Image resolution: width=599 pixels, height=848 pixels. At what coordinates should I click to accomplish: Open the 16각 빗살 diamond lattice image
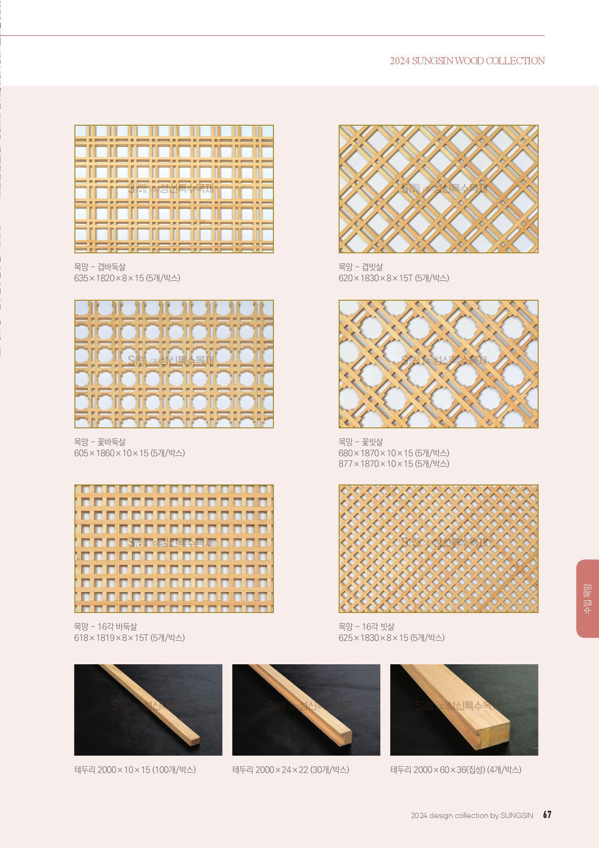tap(439, 549)
